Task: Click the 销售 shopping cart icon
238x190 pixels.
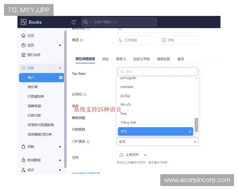Action: pyautogui.click(x=23, y=68)
